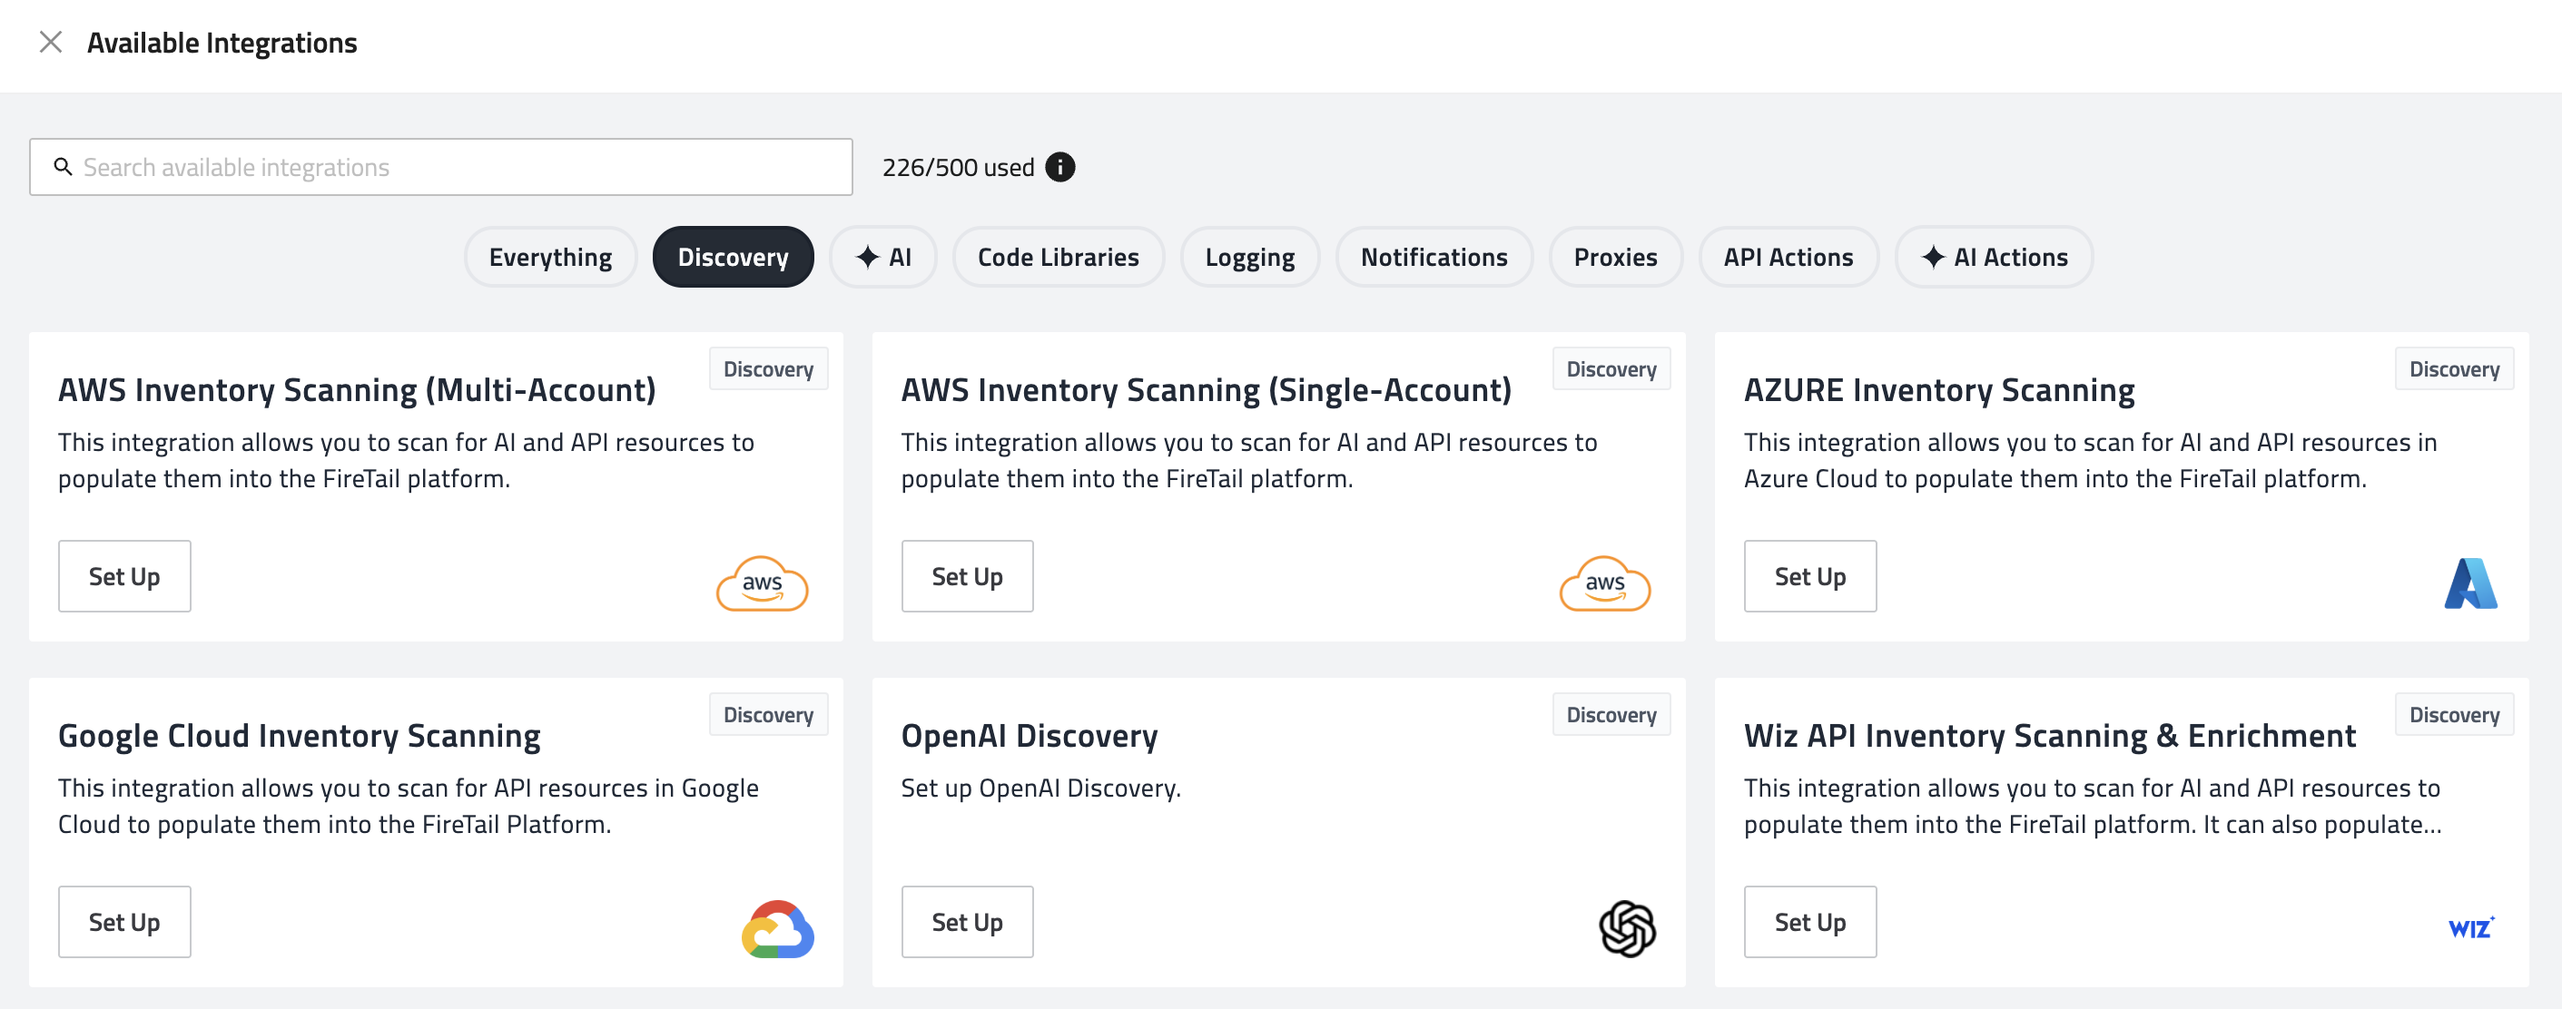Set up Google Cloud Inventory Scanning
2562x1009 pixels.
[x=124, y=923]
